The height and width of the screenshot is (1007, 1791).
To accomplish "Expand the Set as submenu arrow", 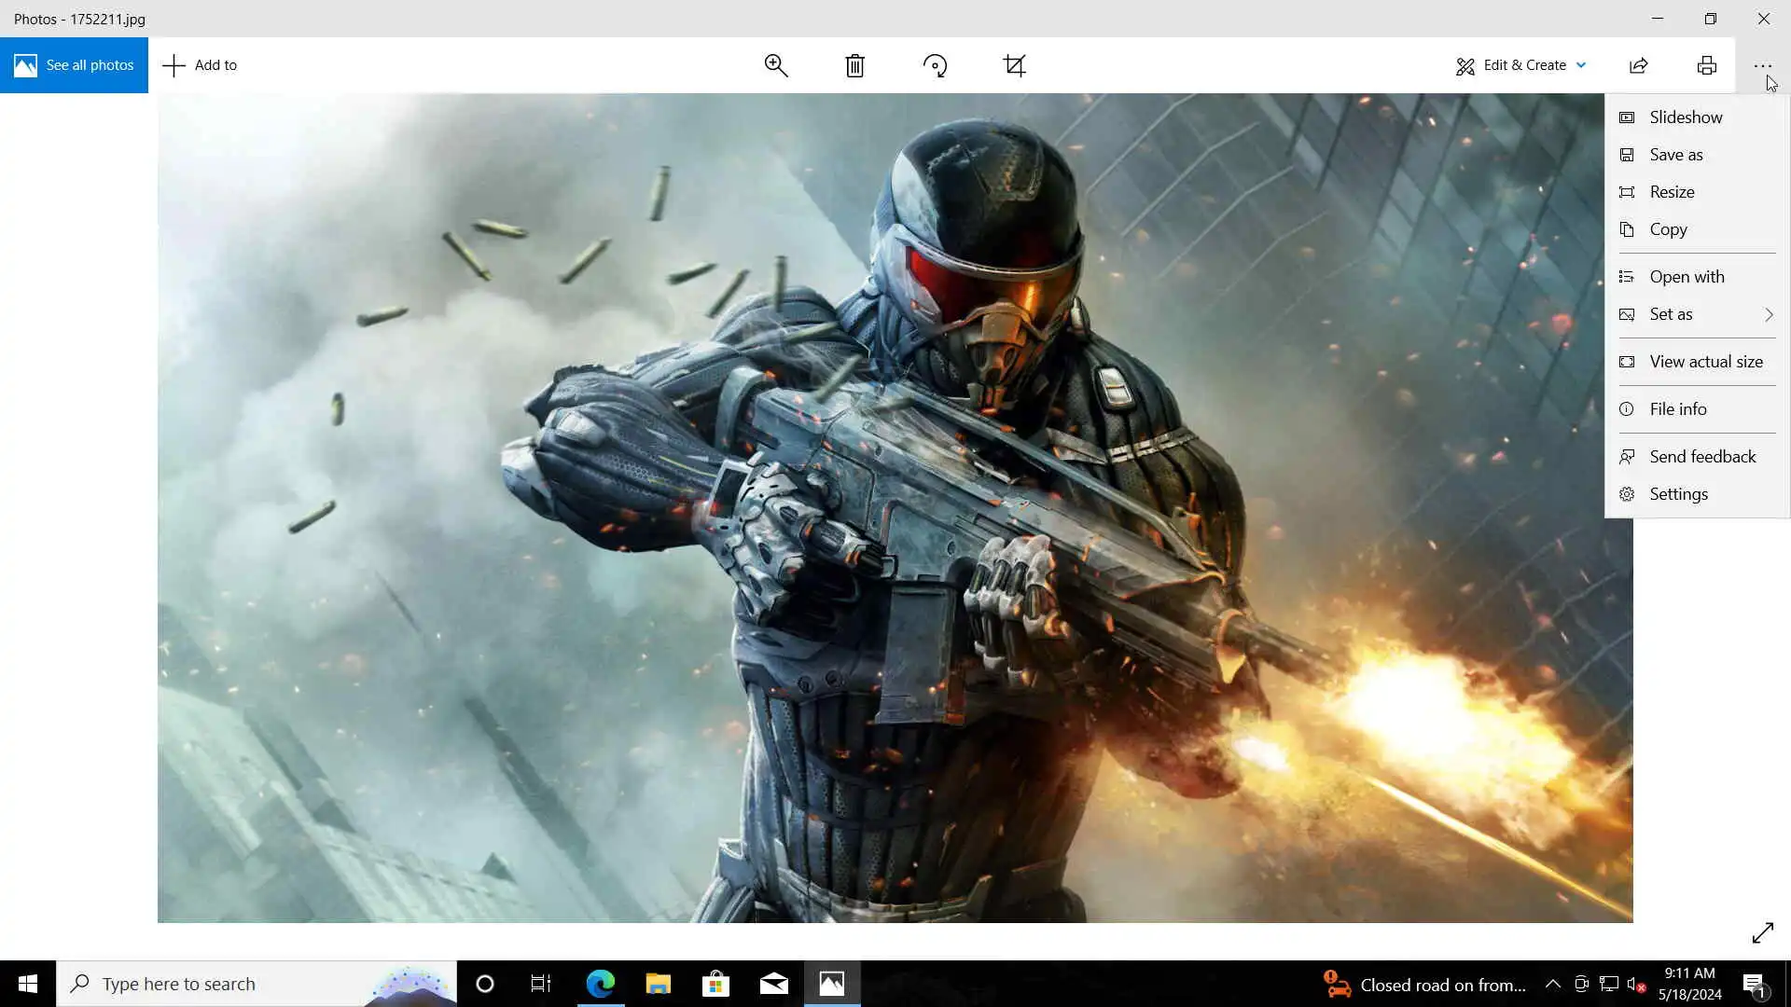I will coord(1768,315).
